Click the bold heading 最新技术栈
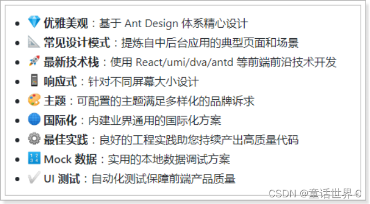 [x=72, y=62]
